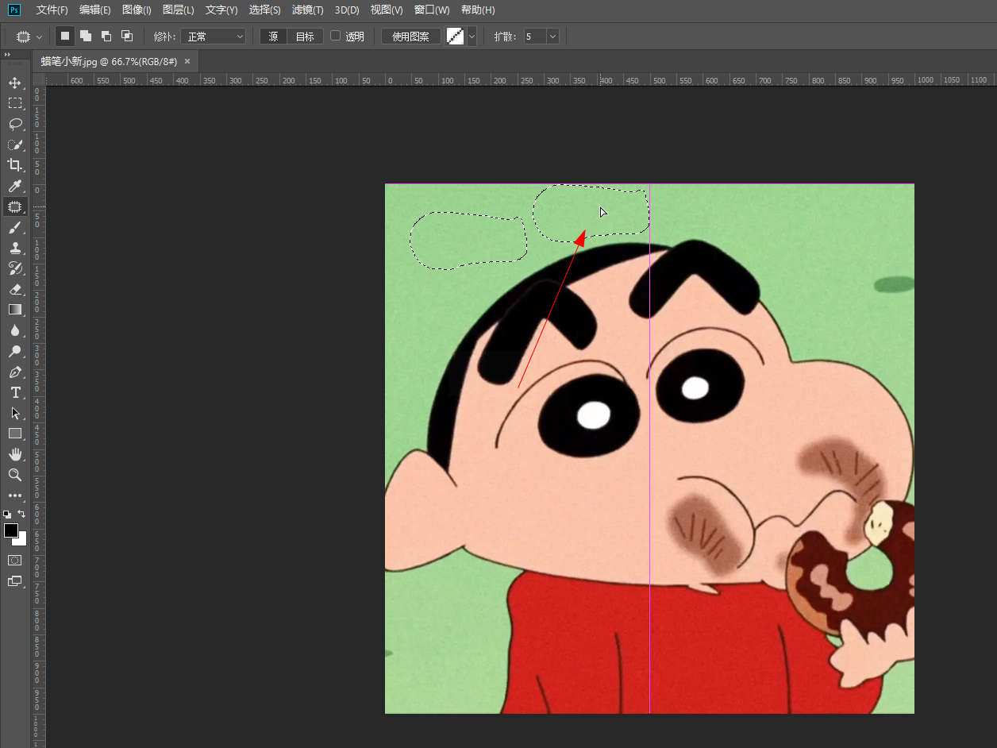Choose Add to Selection mode
The image size is (997, 748).
(x=86, y=37)
